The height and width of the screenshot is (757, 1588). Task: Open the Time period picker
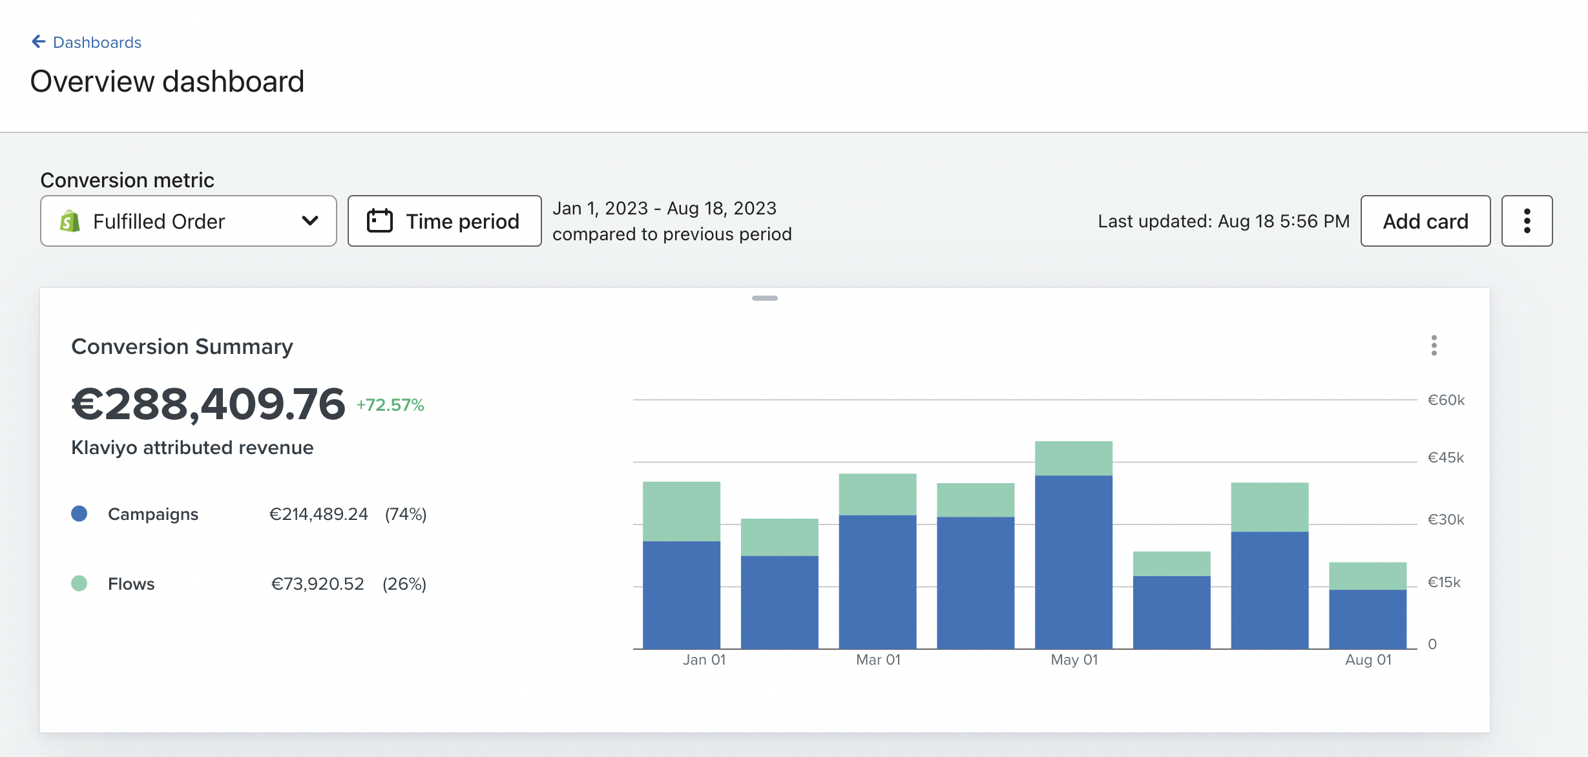444,221
